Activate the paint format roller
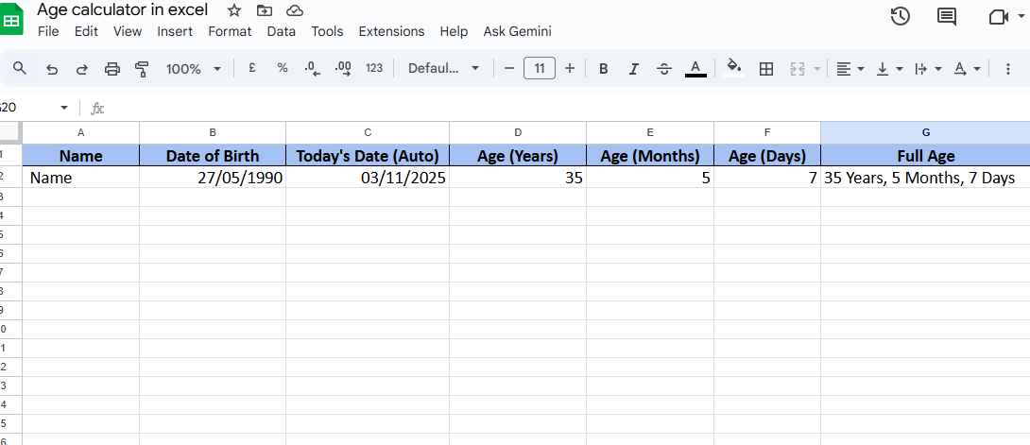Image resolution: width=1030 pixels, height=445 pixels. click(142, 69)
